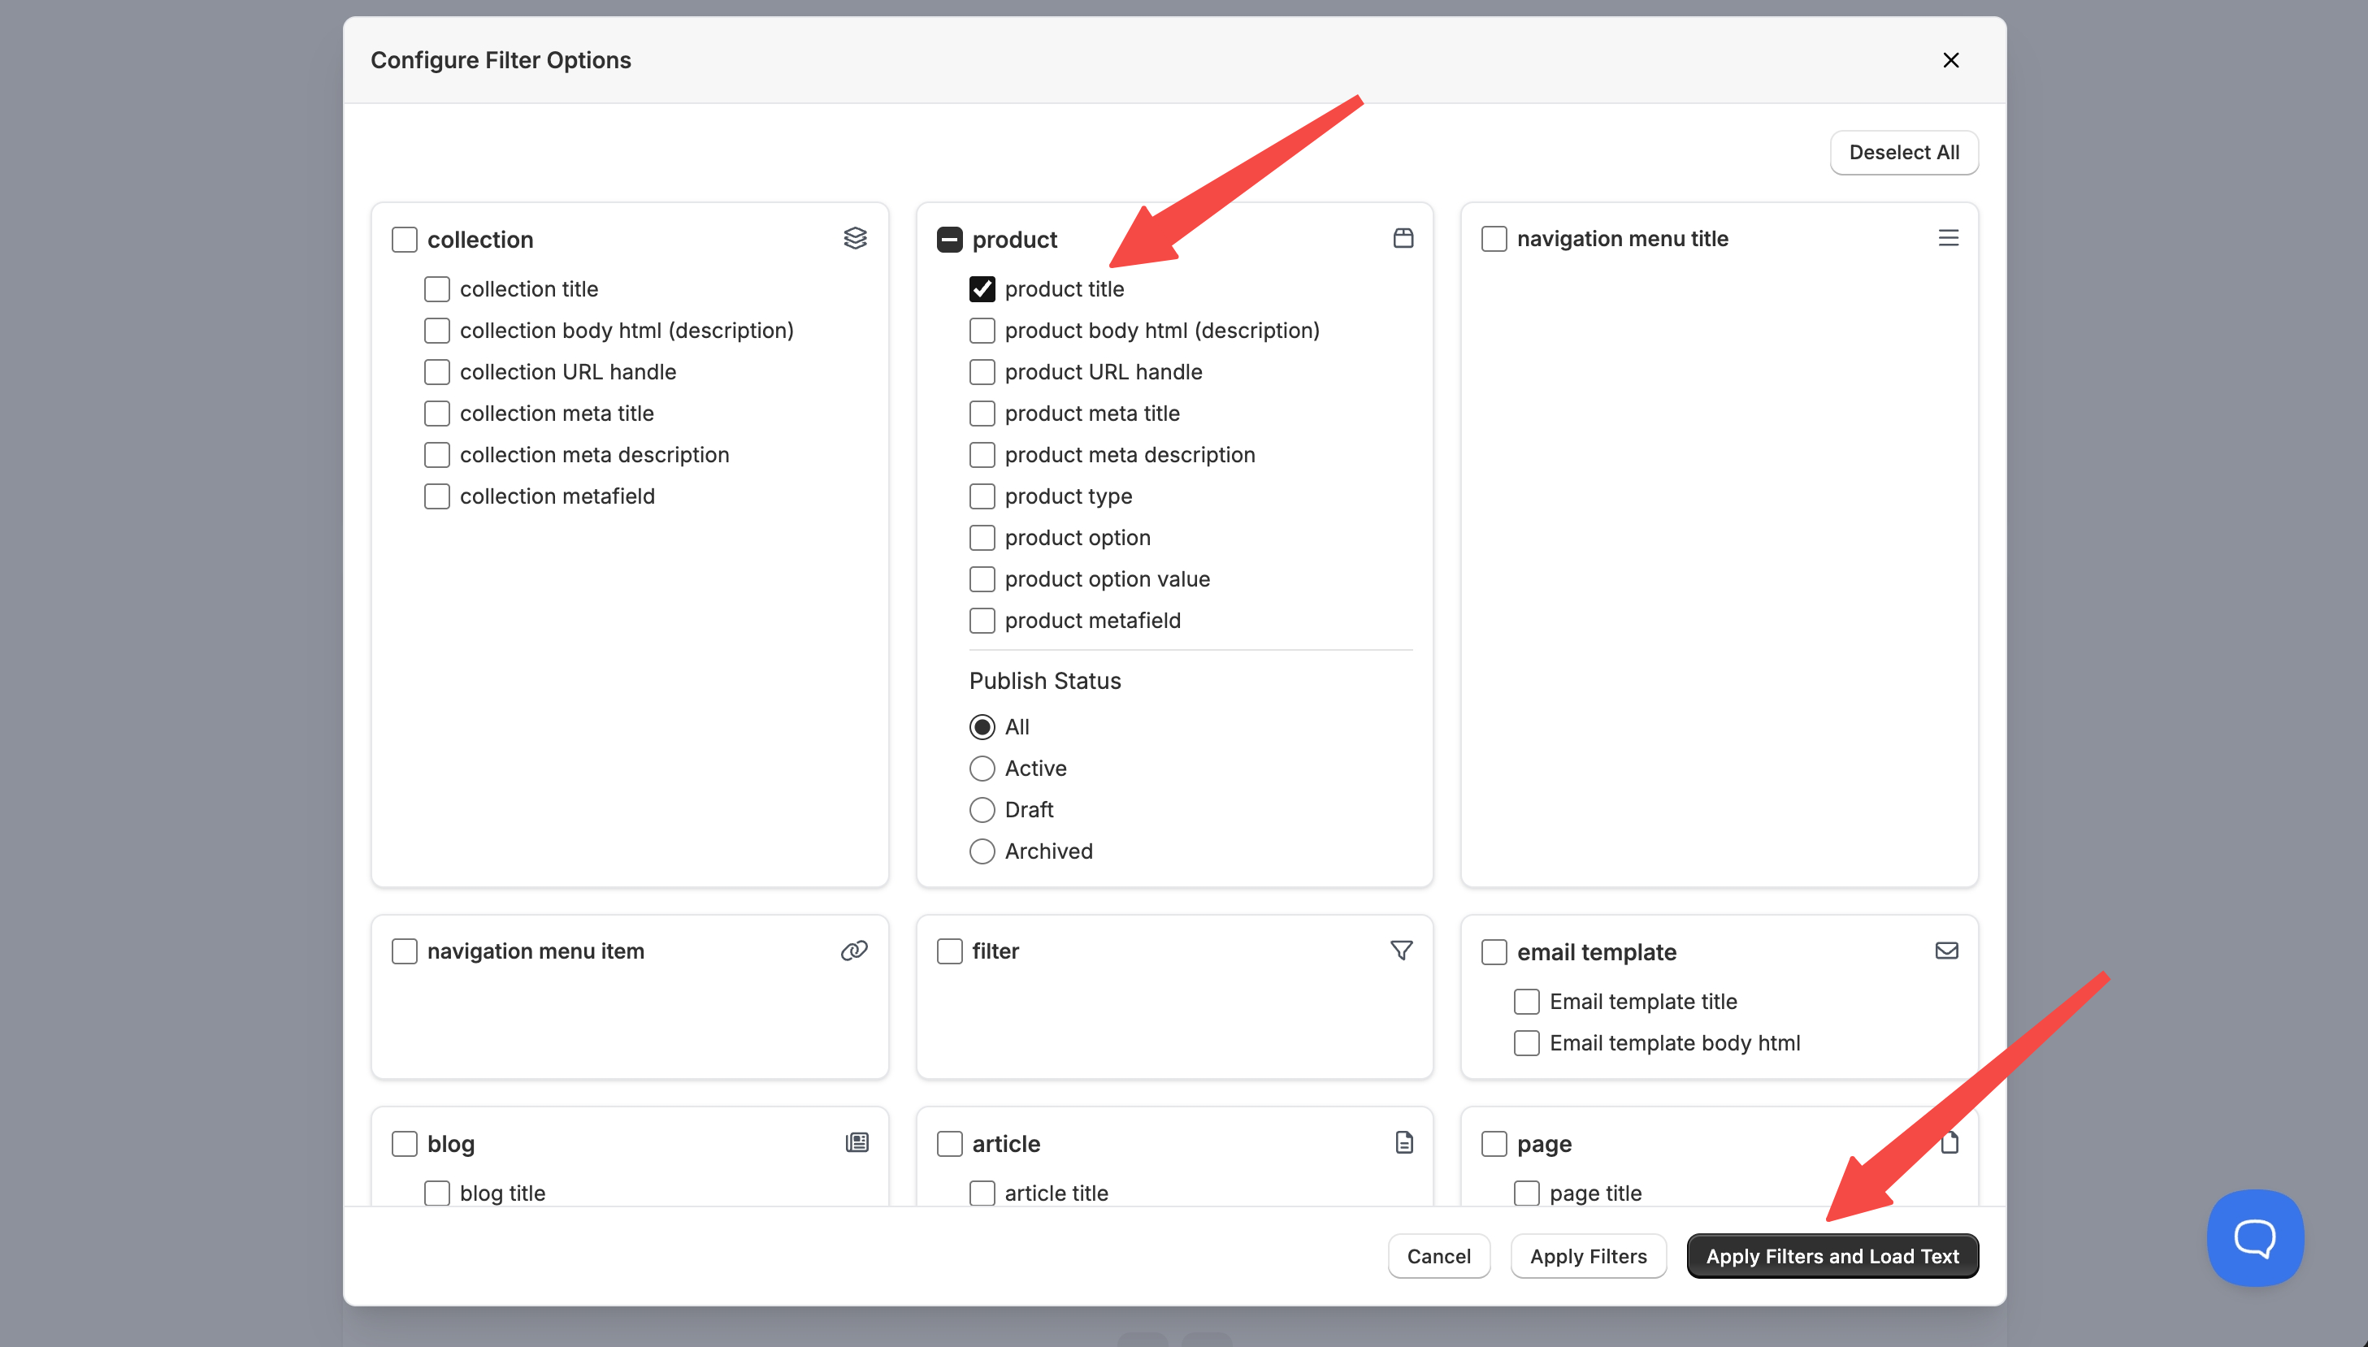
Task: Click Apply Filters and Load Text
Action: 1832,1255
